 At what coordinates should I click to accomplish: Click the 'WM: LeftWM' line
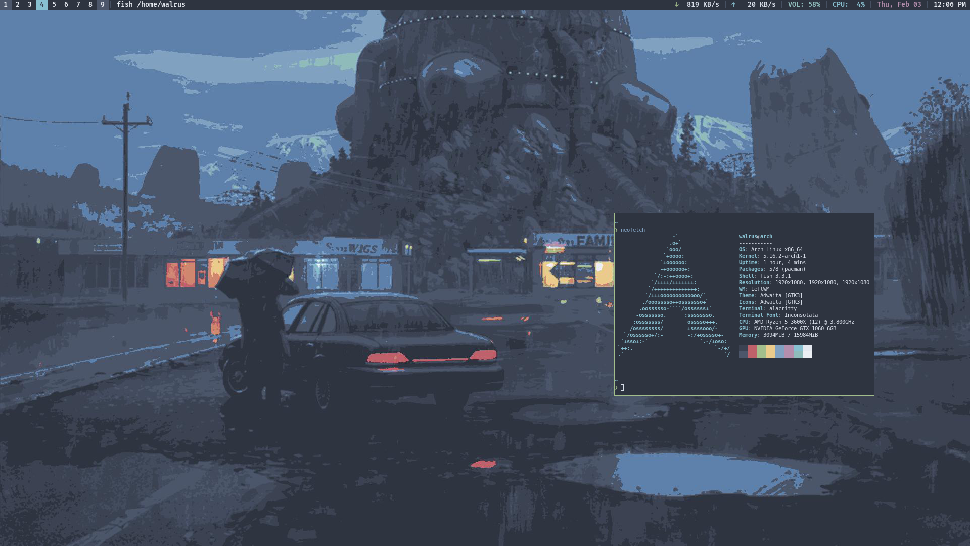pos(754,289)
